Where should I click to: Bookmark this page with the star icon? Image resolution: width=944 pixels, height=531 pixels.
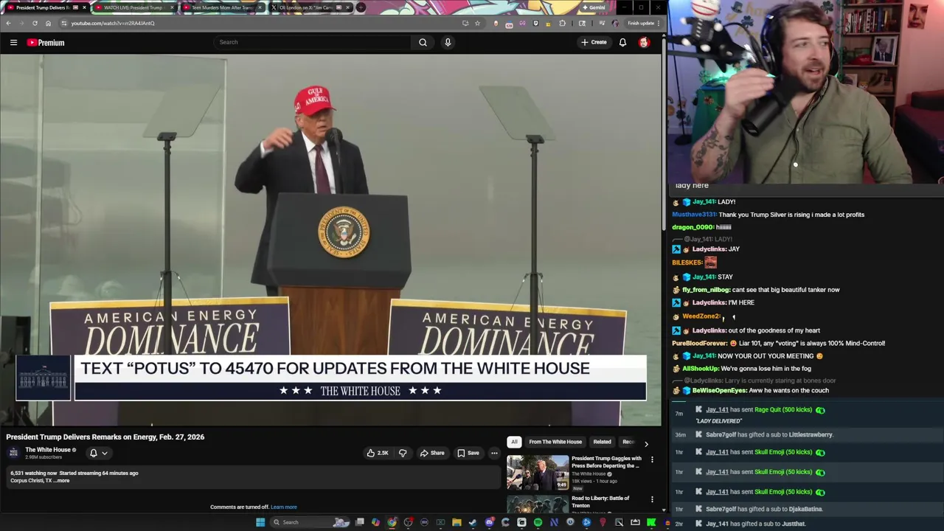pyautogui.click(x=477, y=23)
